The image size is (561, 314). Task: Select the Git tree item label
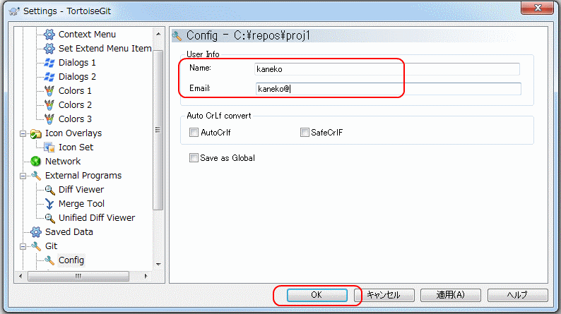pyautogui.click(x=51, y=246)
